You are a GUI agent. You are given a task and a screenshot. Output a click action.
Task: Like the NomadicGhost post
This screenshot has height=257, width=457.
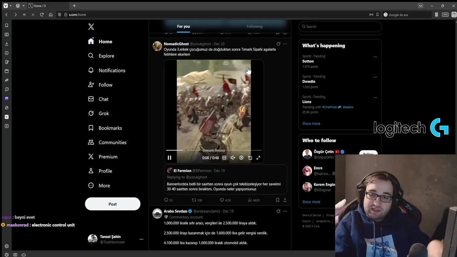pos(225,200)
